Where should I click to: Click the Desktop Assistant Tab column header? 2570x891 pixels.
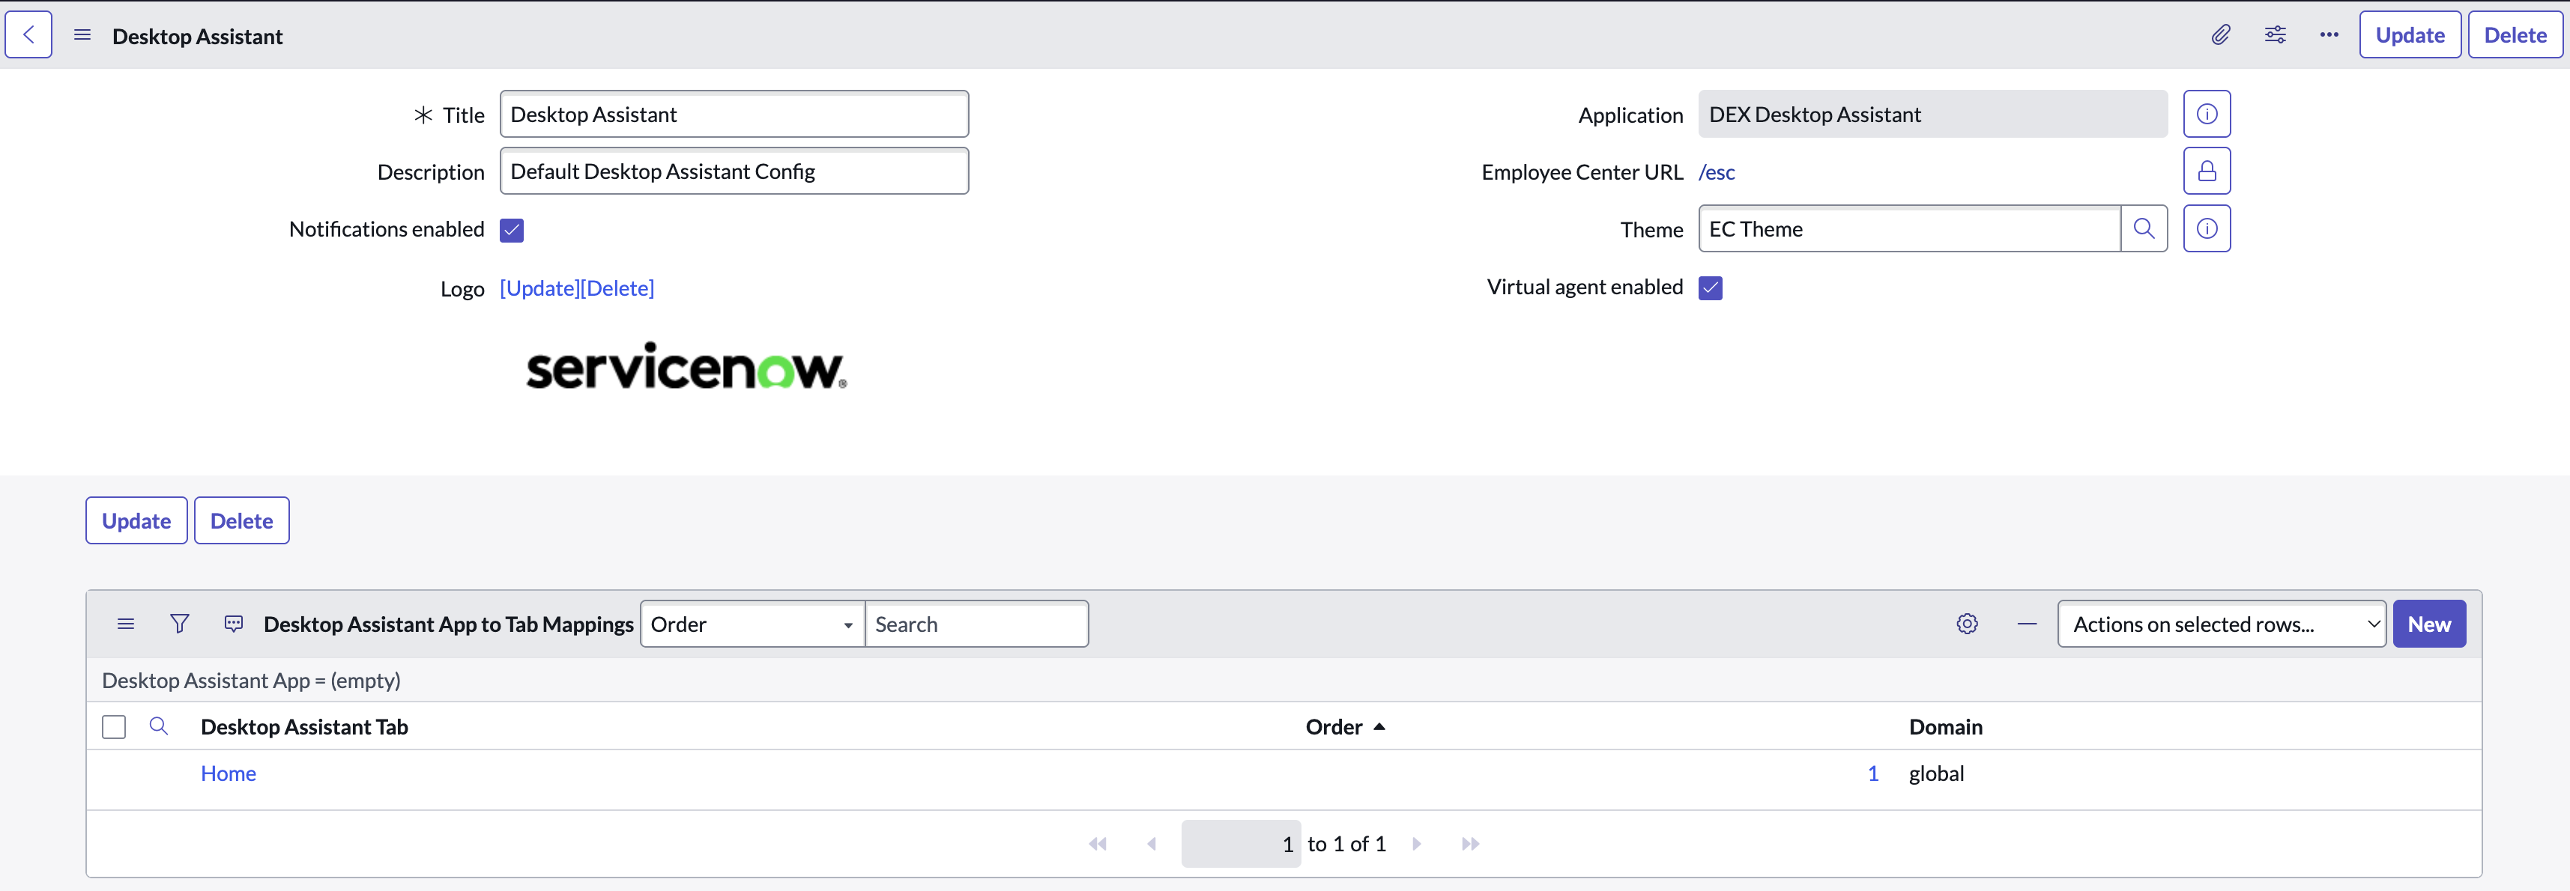(304, 726)
